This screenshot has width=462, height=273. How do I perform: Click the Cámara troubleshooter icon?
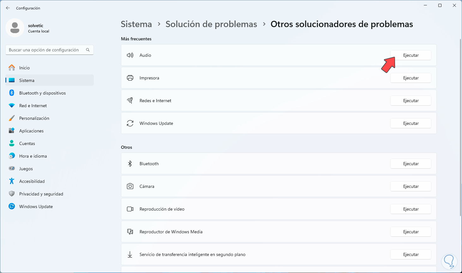coord(130,186)
